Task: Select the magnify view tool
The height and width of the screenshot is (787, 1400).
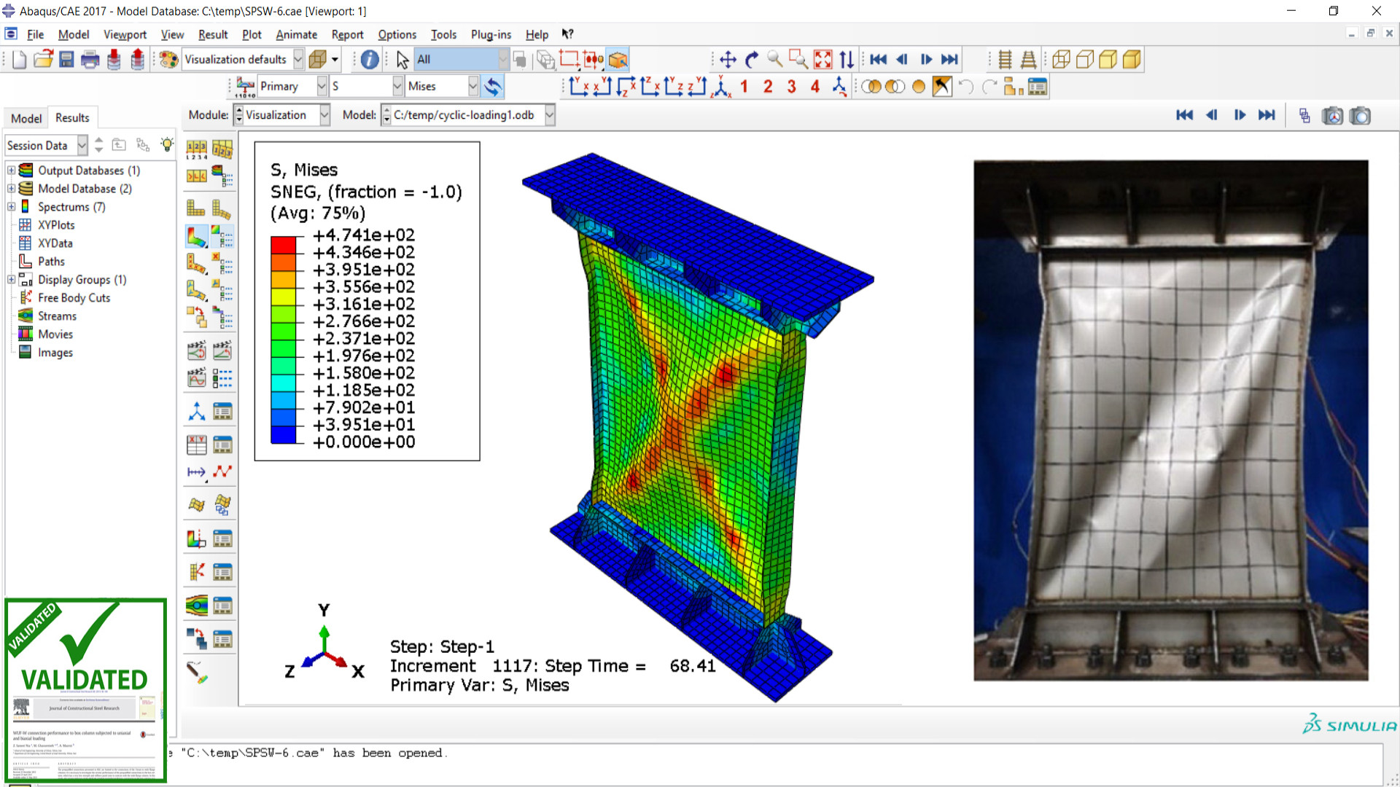Action: 775,60
